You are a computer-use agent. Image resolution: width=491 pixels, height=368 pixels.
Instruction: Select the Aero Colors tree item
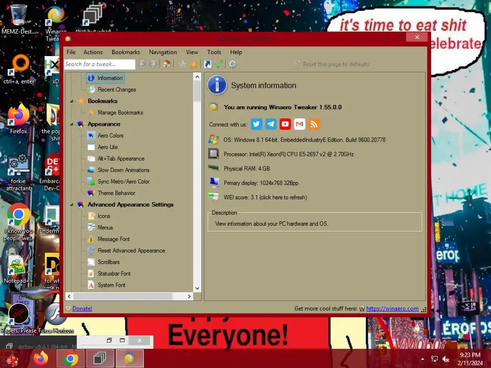(111, 136)
